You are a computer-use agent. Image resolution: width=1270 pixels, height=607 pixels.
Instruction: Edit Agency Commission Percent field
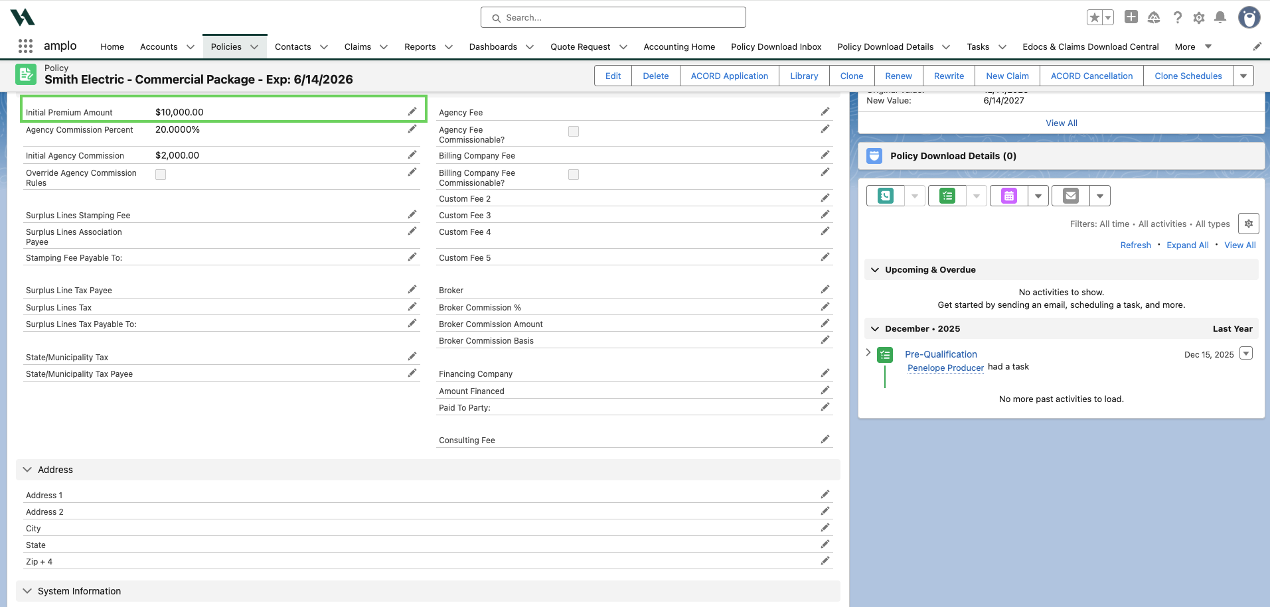pyautogui.click(x=412, y=129)
